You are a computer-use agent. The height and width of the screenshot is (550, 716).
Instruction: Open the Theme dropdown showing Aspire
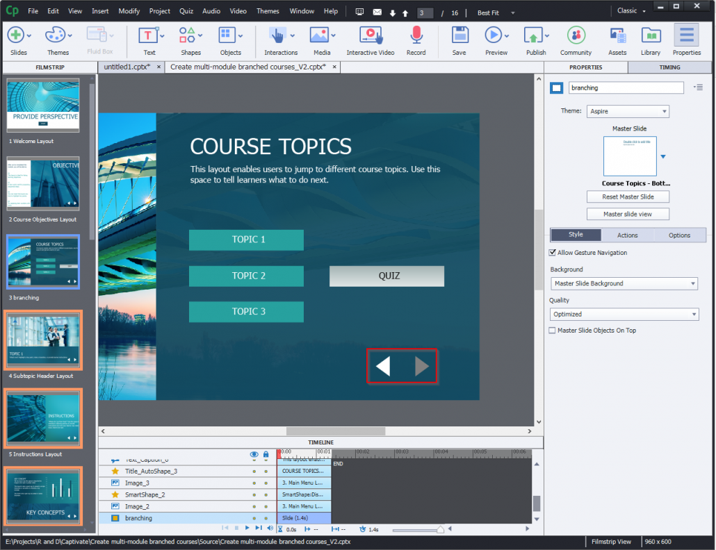[628, 110]
